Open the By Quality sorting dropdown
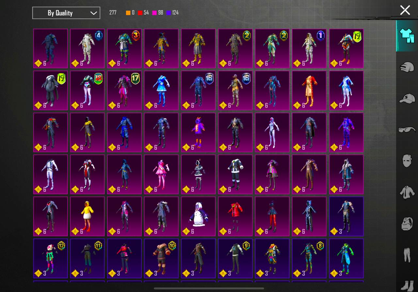Screen dimensions: 418x292 point(66,13)
